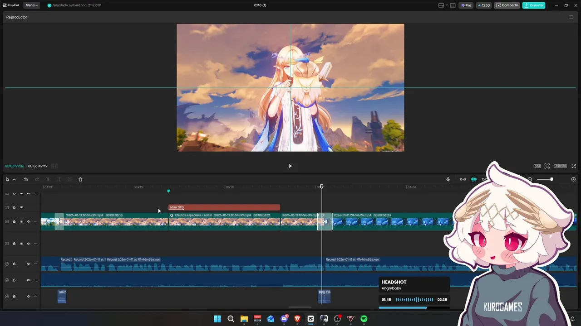This screenshot has width=581, height=326.
Task: Zoom in the timeline with plus magnifier
Action: pos(573,179)
